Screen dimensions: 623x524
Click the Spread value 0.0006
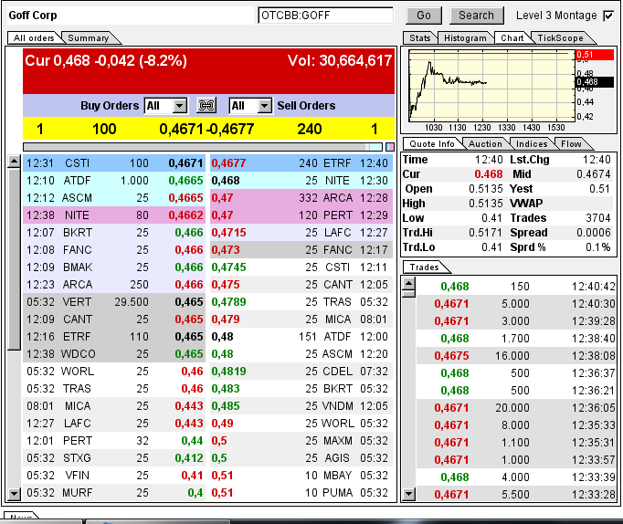tap(594, 233)
